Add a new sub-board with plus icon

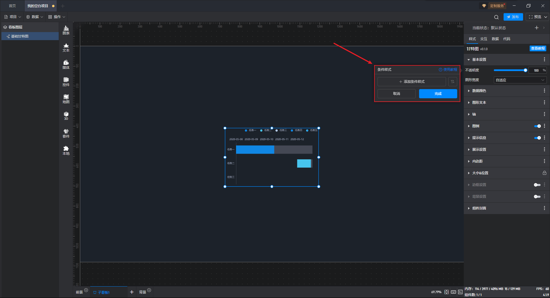[132, 292]
